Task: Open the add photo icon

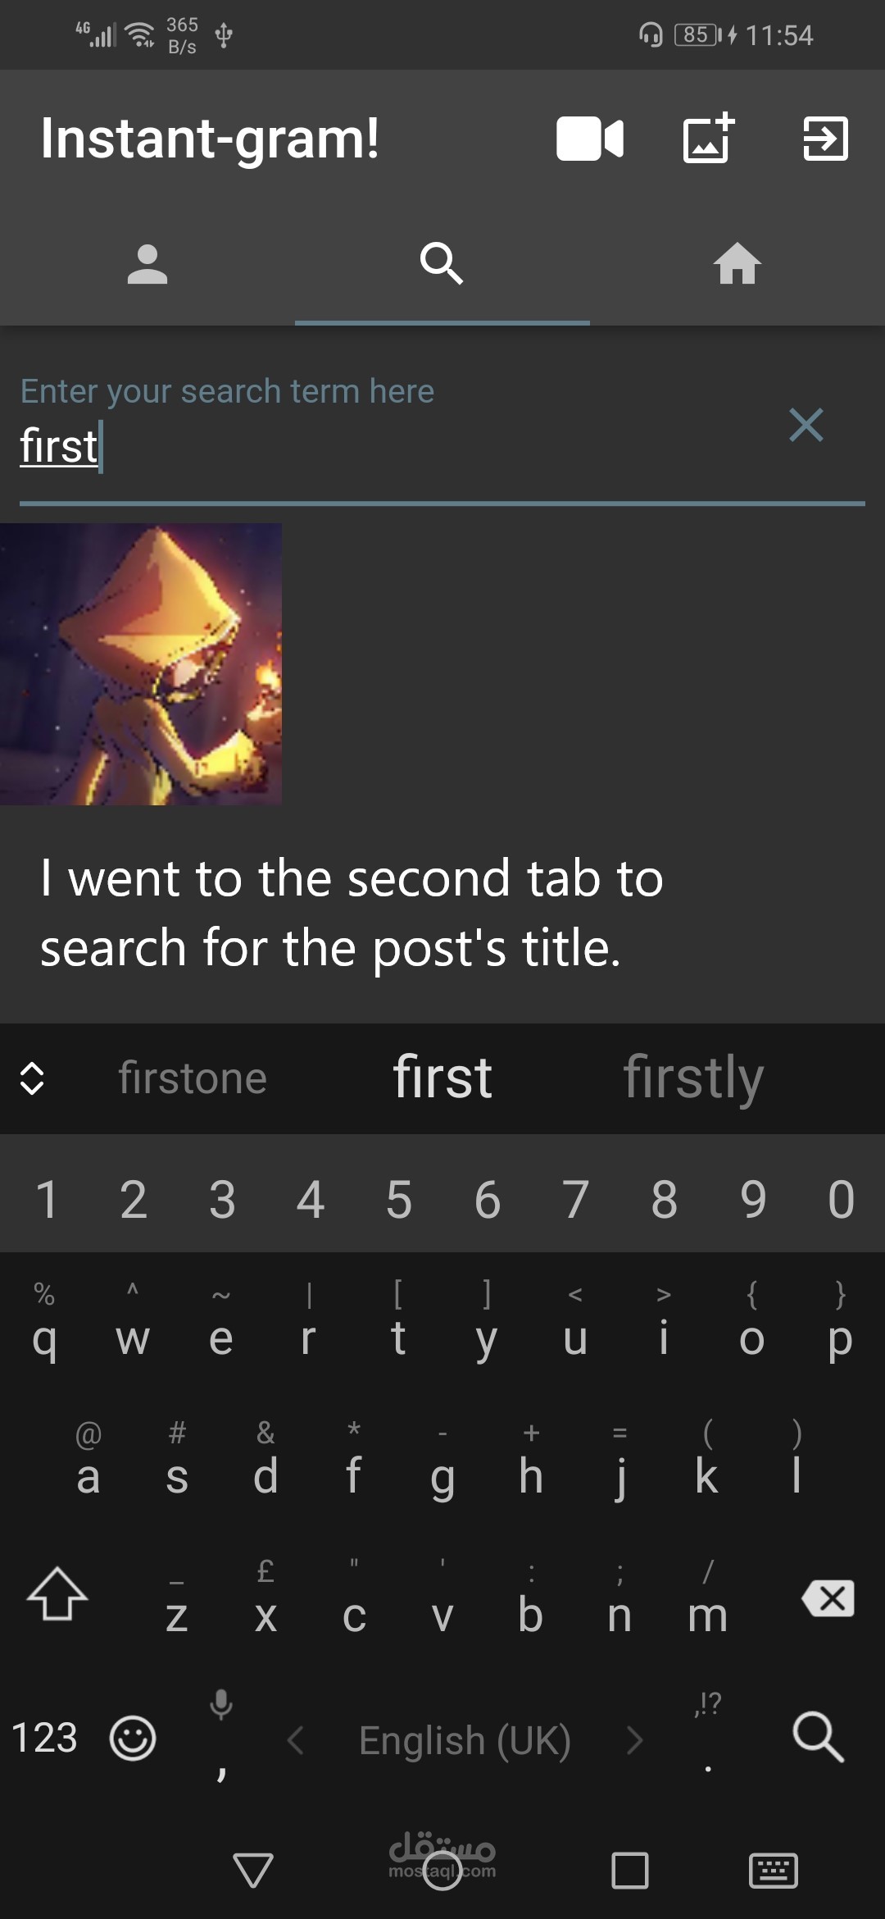Action: click(x=709, y=137)
